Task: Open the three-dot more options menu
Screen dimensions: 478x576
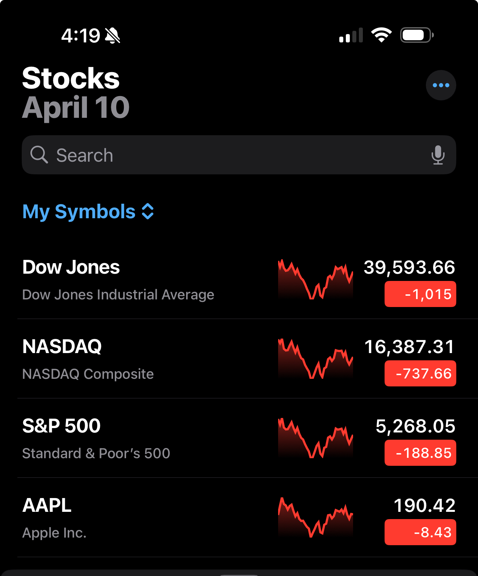Action: pyautogui.click(x=441, y=85)
